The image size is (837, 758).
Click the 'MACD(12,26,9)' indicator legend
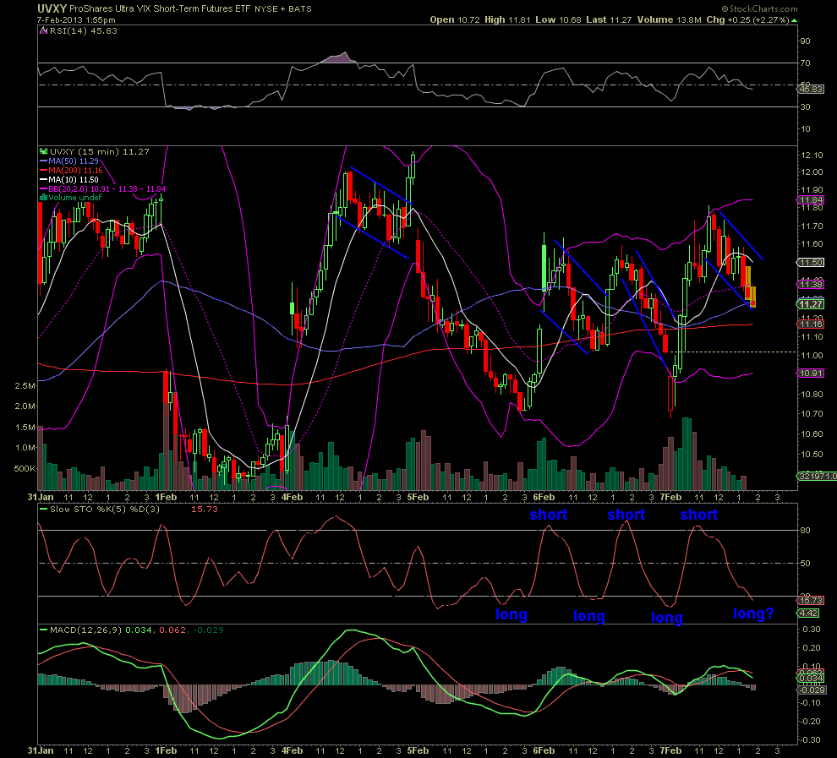click(x=80, y=630)
